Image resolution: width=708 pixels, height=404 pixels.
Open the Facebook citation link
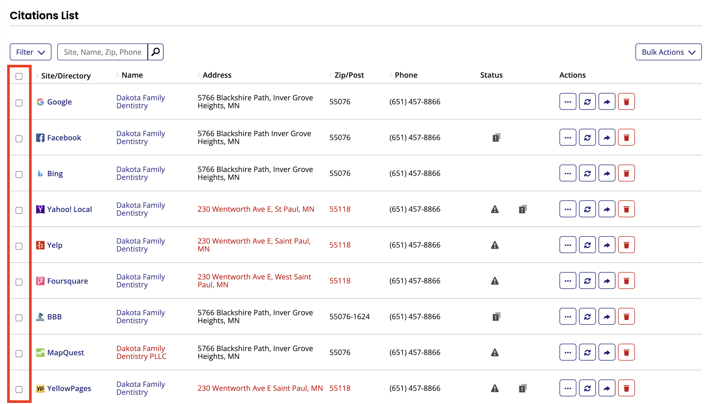pyautogui.click(x=64, y=137)
